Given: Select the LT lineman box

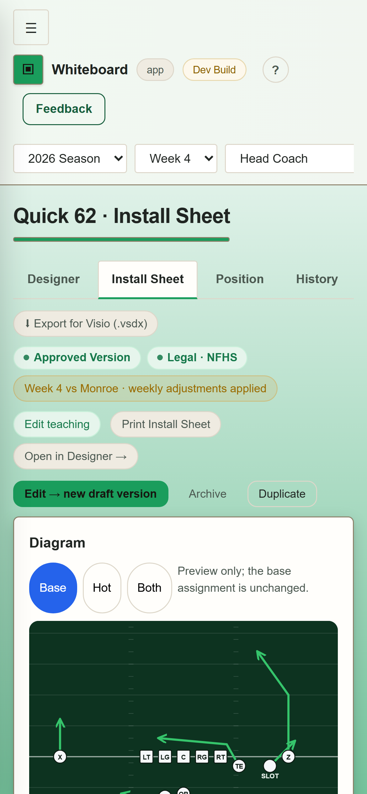Looking at the screenshot, I should click(x=146, y=757).
